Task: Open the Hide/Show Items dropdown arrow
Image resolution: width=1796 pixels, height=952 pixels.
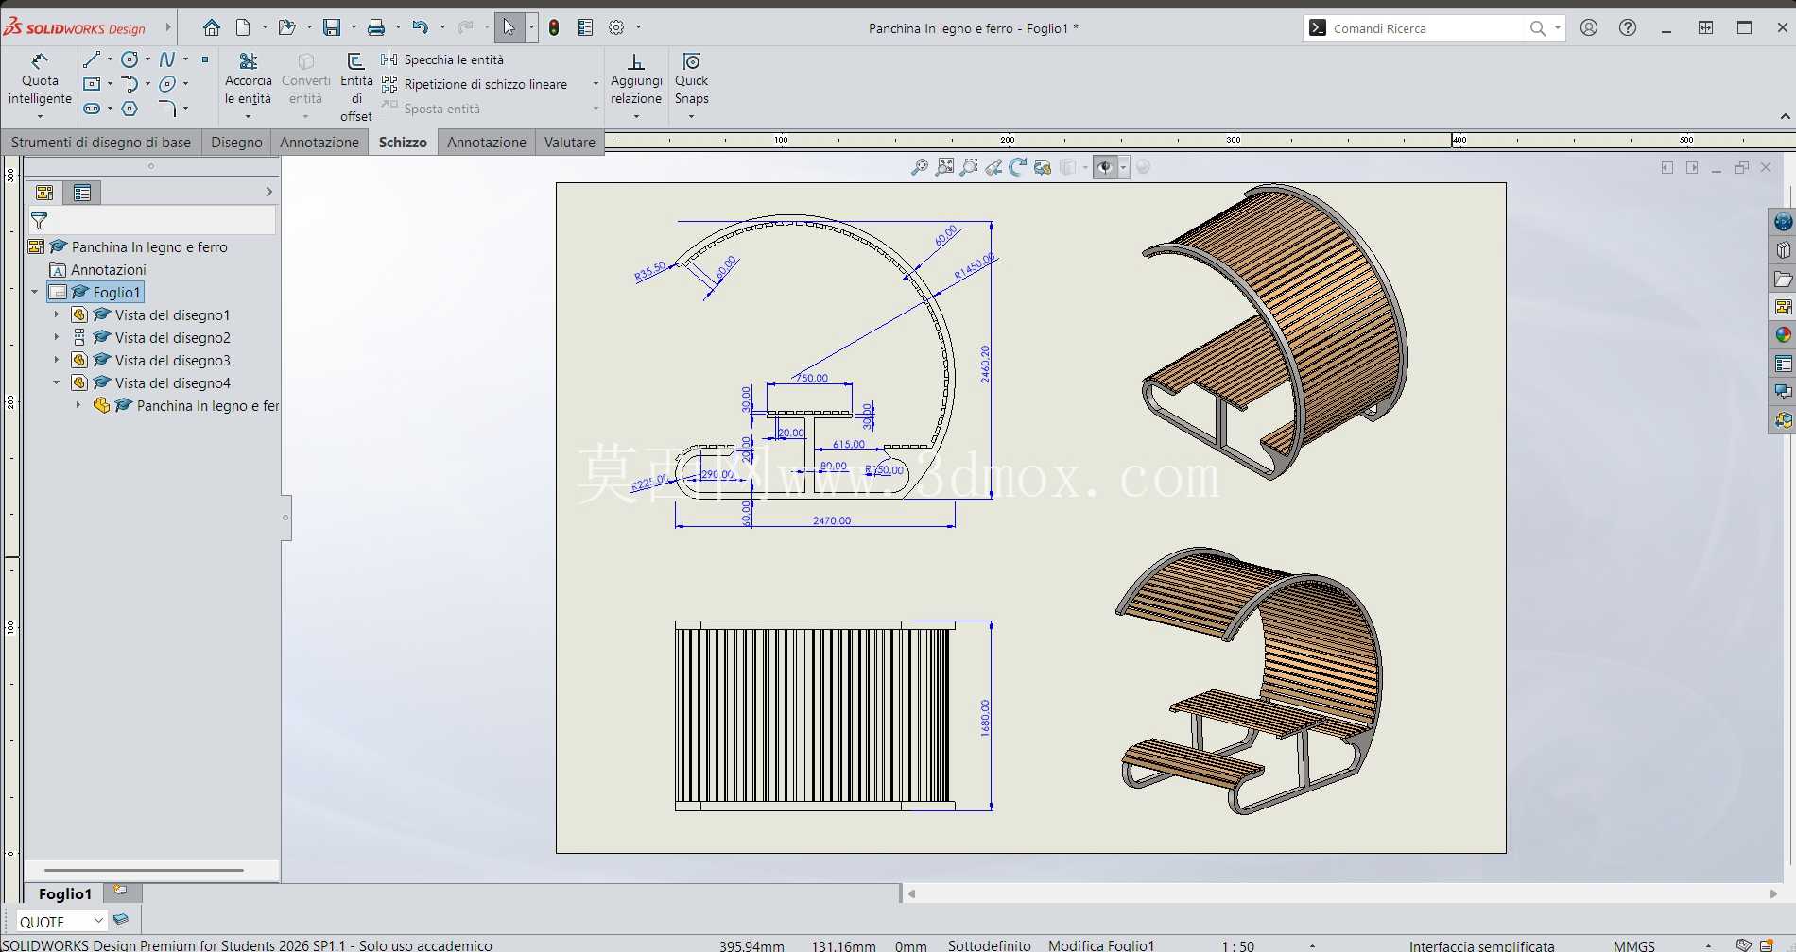Action: coord(1123,167)
